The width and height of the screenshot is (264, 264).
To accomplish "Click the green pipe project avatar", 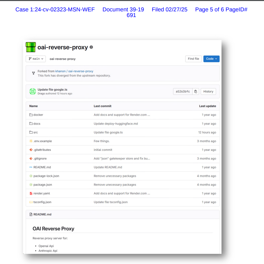I will pyautogui.click(x=31, y=47).
